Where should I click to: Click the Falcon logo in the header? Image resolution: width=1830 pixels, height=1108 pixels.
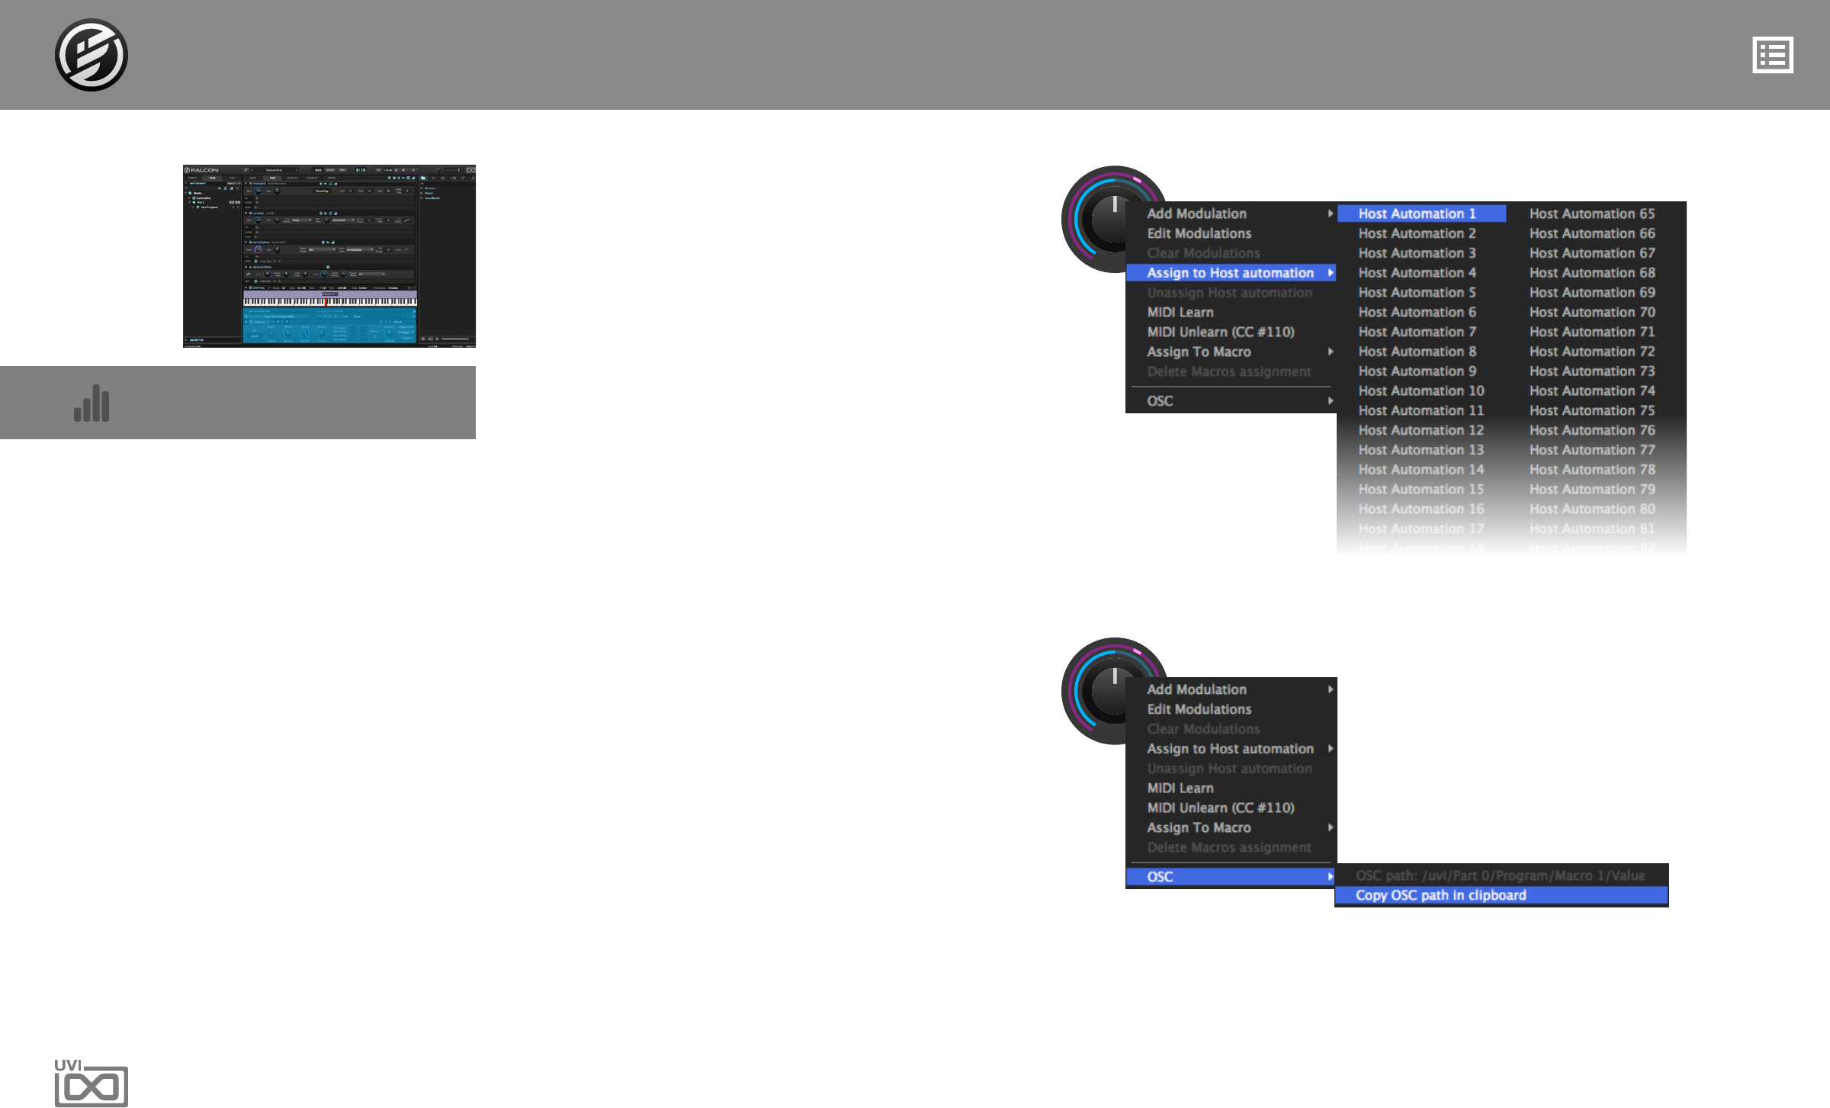pyautogui.click(x=91, y=55)
